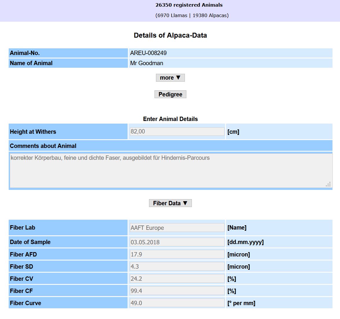Click the '[Name]' unit label
The width and height of the screenshot is (340, 319).
click(237, 228)
